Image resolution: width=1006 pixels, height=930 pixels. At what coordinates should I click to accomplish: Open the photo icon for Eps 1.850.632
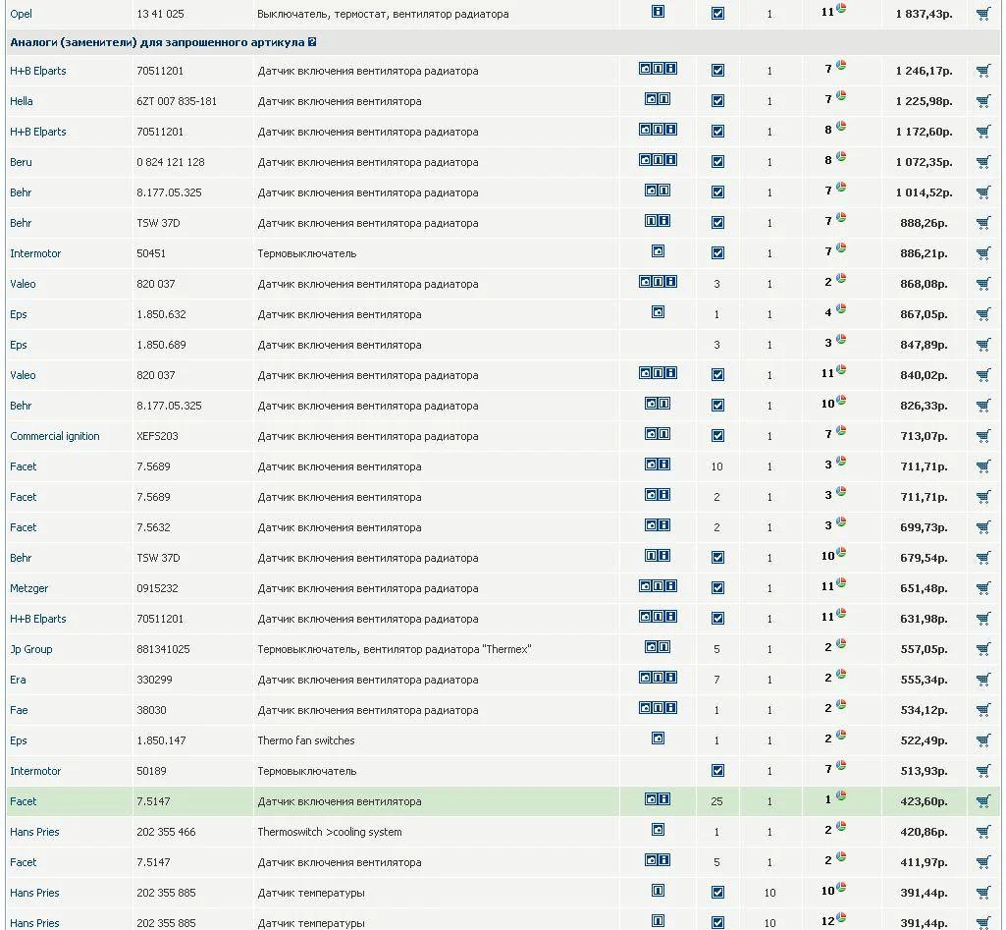click(x=658, y=312)
